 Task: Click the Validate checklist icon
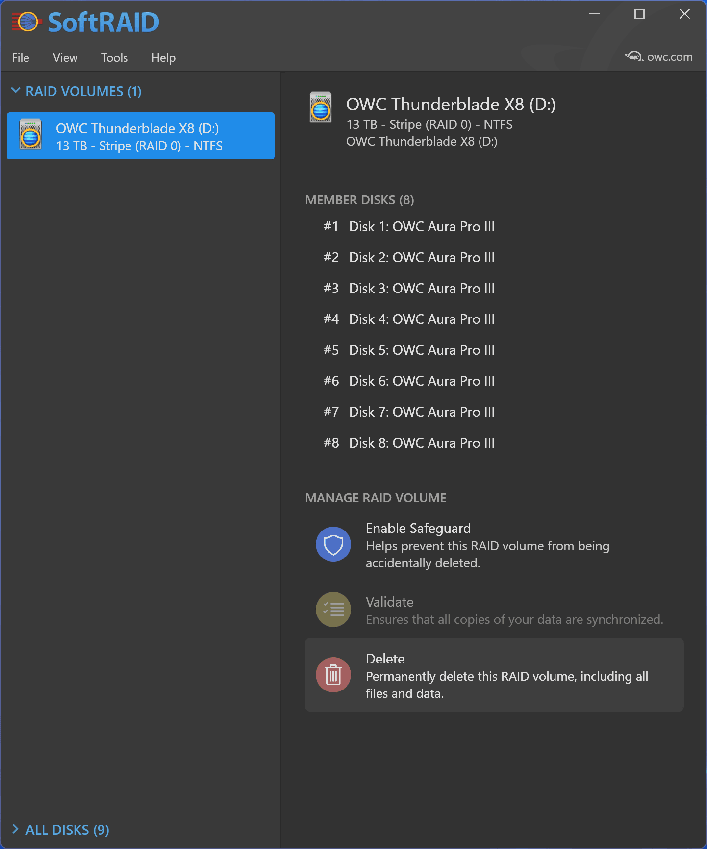(333, 610)
